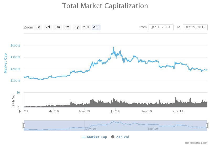Click the To date field
Screen dimensions: 210x145
pyautogui.click(x=195, y=27)
